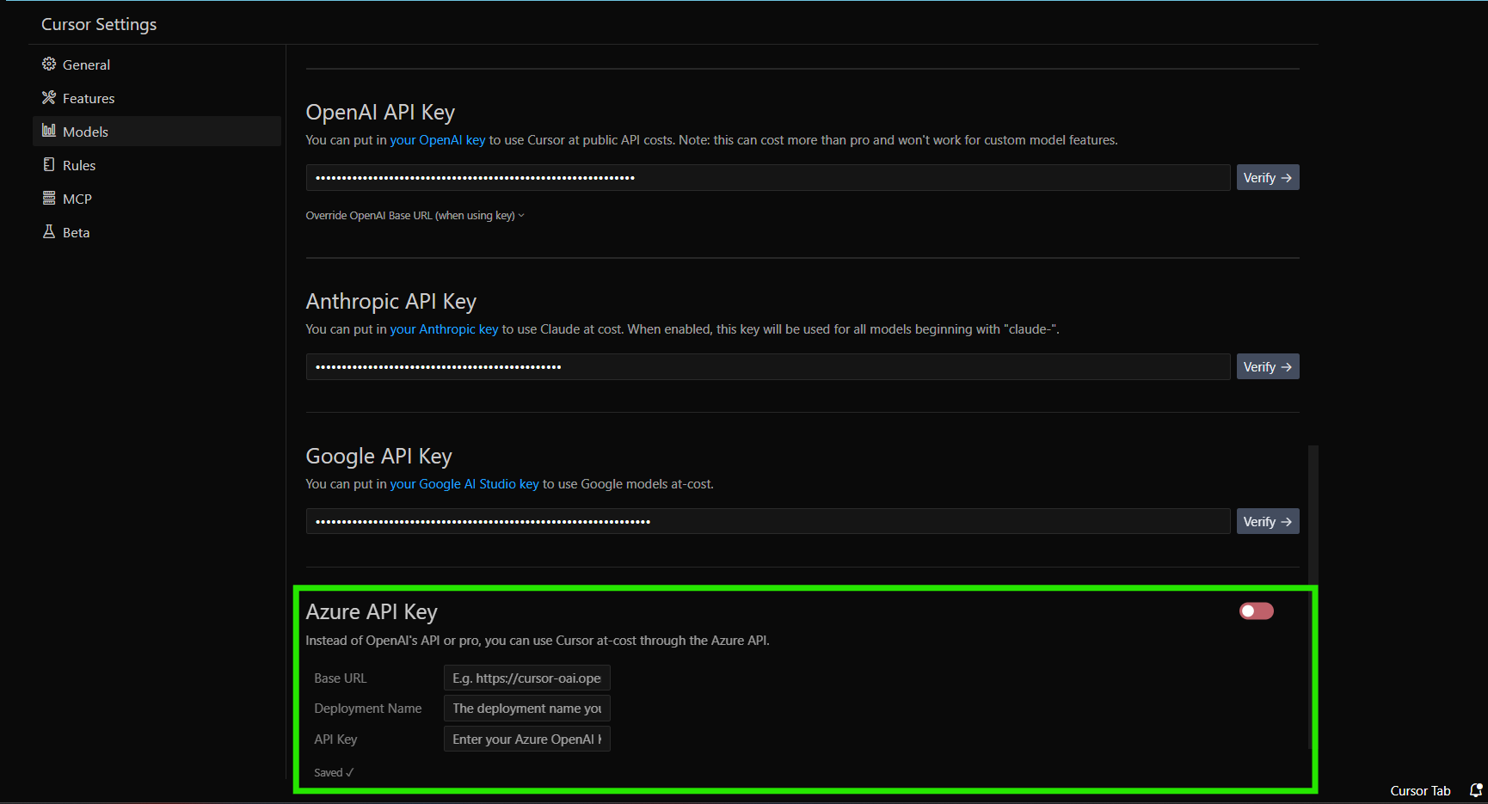Open the General settings section

point(157,64)
